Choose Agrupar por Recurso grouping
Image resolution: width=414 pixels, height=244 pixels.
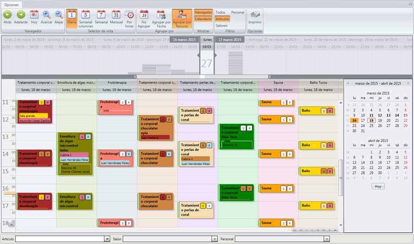182,18
